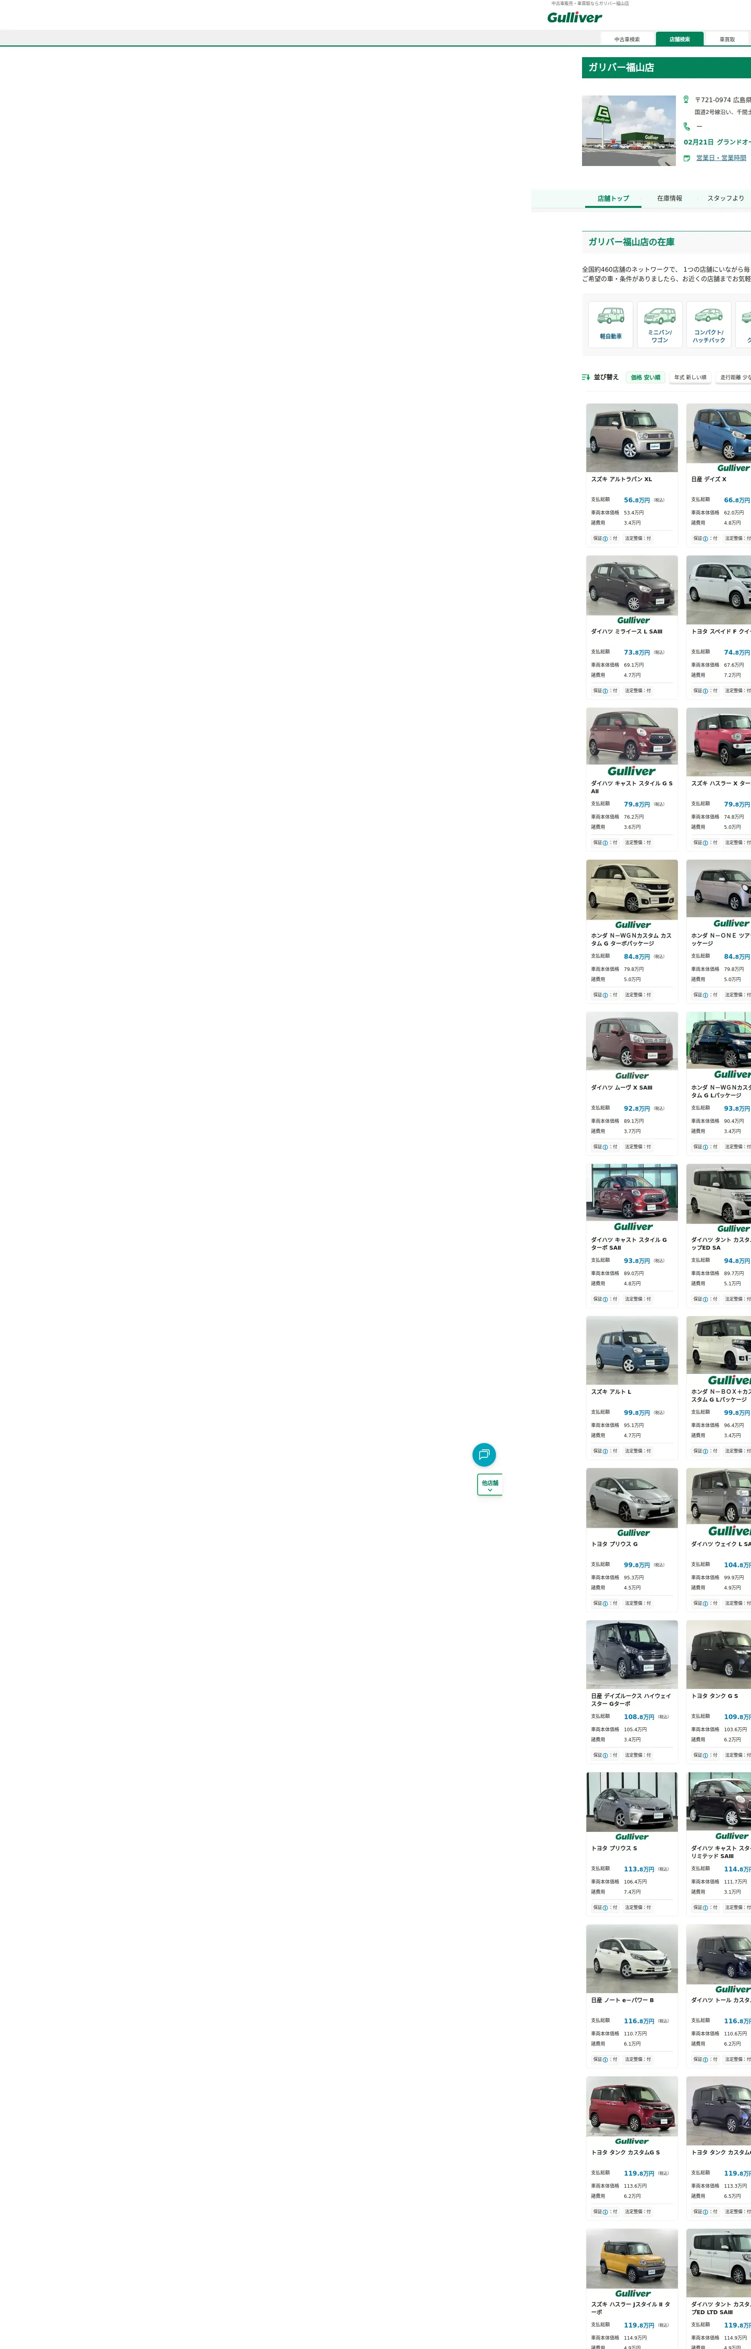Screen dimensions: 751x2349
Task: Open the 店舗検索 tab
Action: click(x=680, y=39)
